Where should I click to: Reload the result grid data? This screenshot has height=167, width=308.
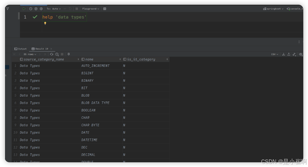(x=52, y=54)
